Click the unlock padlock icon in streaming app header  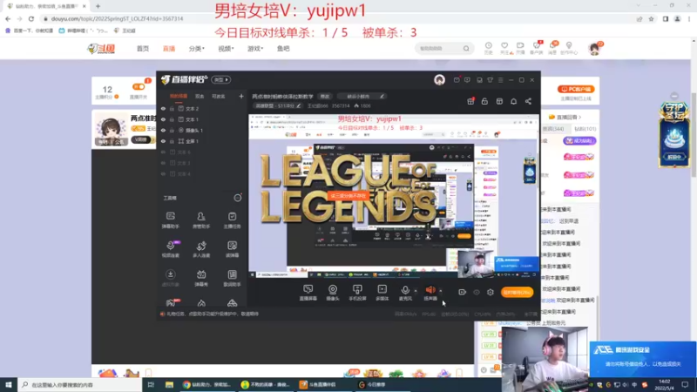[484, 101]
